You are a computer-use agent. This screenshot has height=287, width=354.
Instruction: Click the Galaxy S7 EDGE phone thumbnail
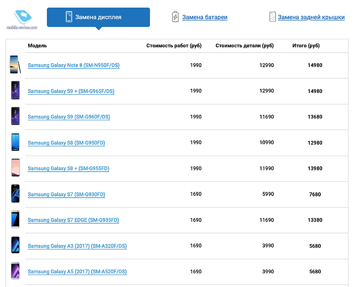point(15,219)
